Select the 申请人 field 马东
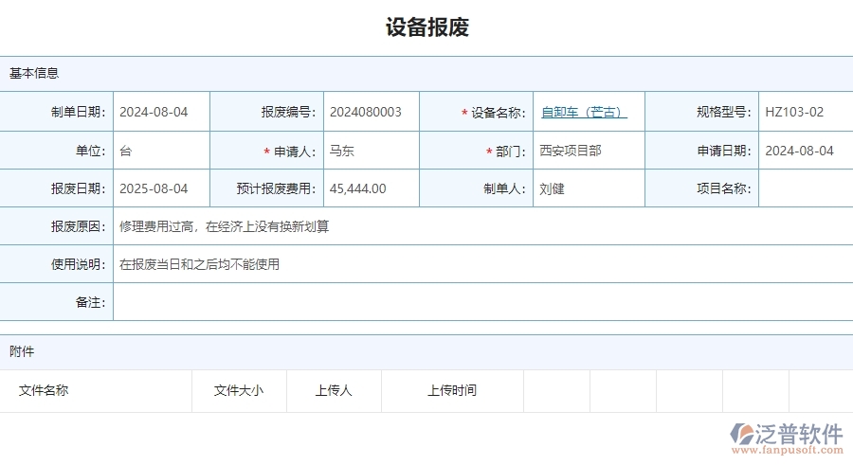 [x=371, y=151]
